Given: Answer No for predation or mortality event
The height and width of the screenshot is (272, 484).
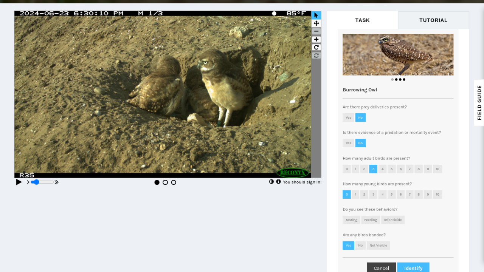Looking at the screenshot, I should [360, 143].
